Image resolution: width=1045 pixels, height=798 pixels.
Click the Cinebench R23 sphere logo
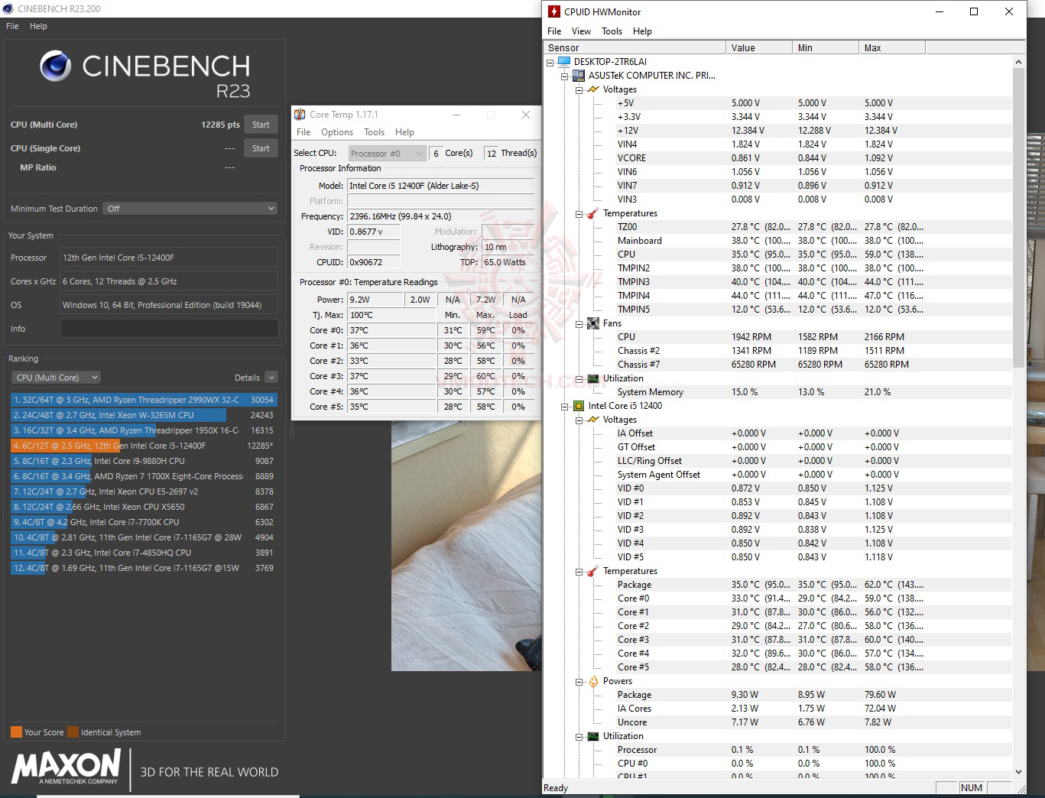(55, 66)
